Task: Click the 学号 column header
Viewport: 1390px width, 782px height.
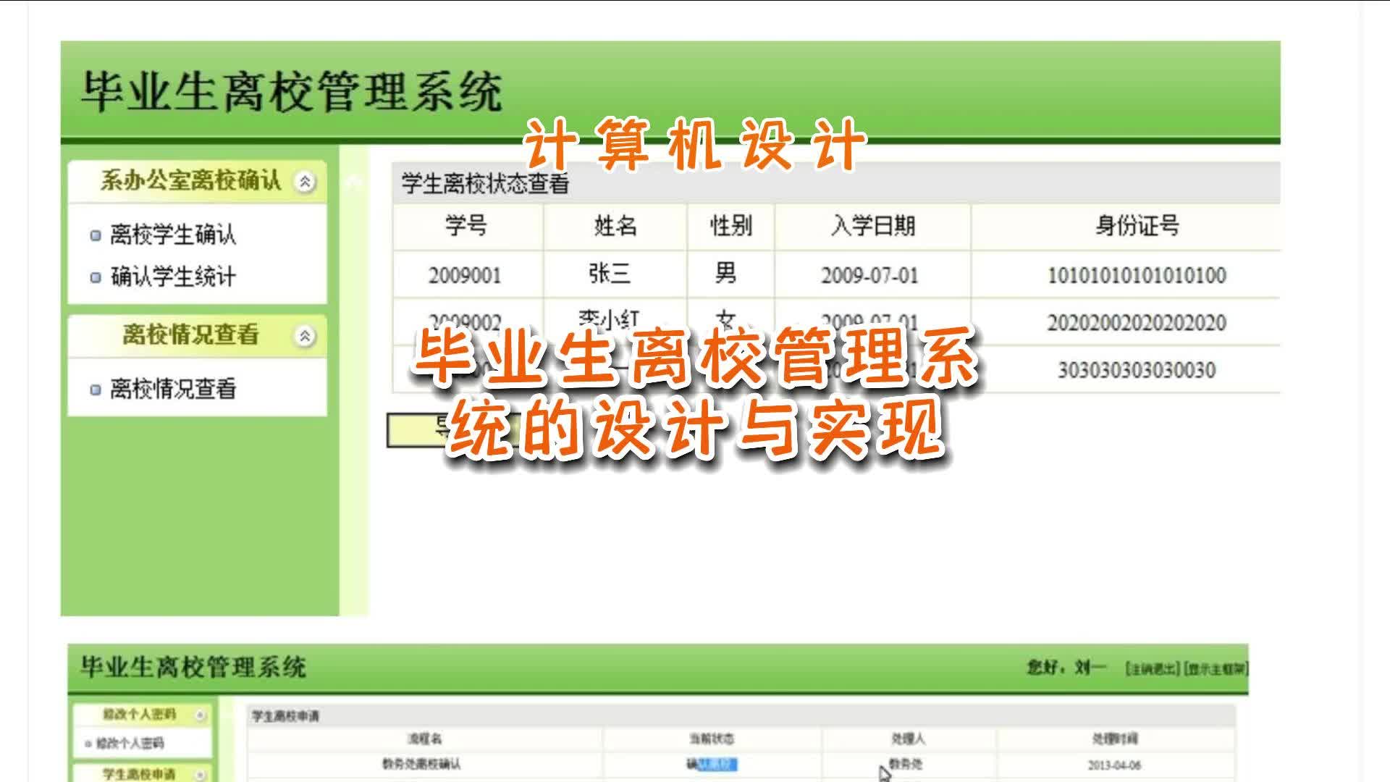Action: [x=466, y=226]
